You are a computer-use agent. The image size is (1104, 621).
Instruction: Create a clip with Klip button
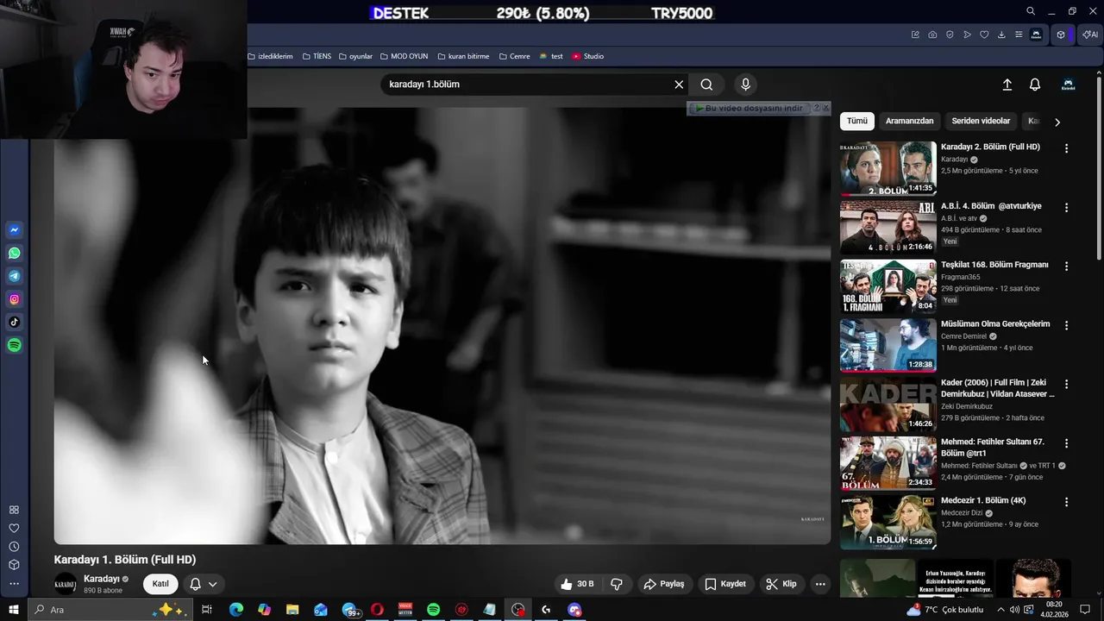coord(781,584)
